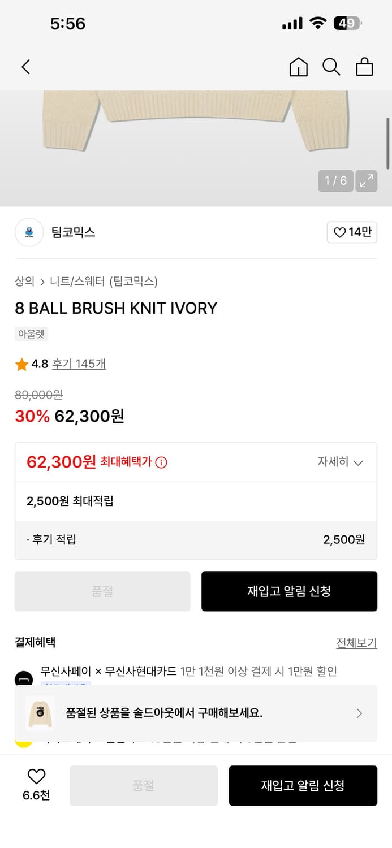Tap the back arrow at top left
Image resolution: width=392 pixels, height=848 pixels.
[x=25, y=66]
